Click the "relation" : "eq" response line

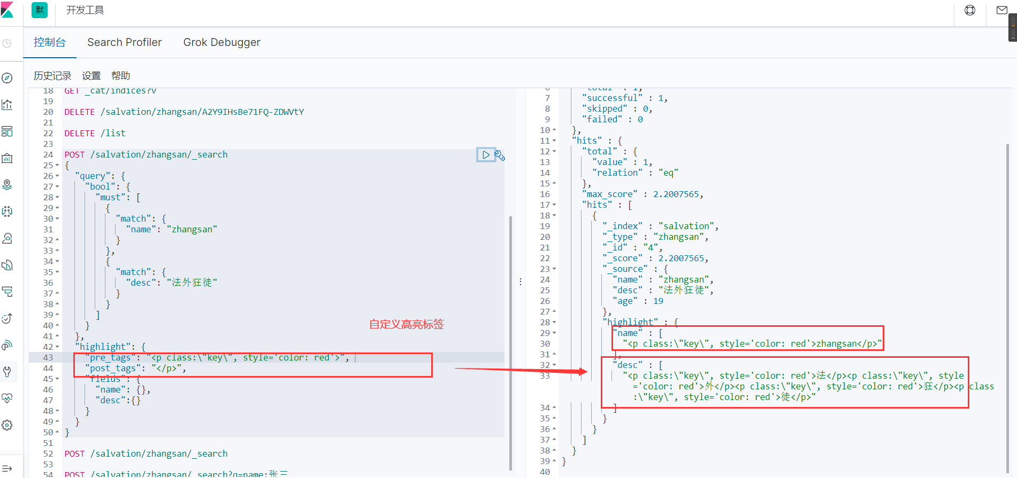tap(635, 173)
